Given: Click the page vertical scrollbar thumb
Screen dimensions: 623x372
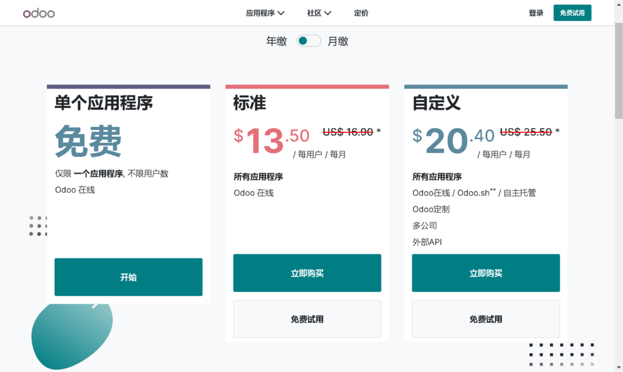Looking at the screenshot, I should [x=619, y=71].
